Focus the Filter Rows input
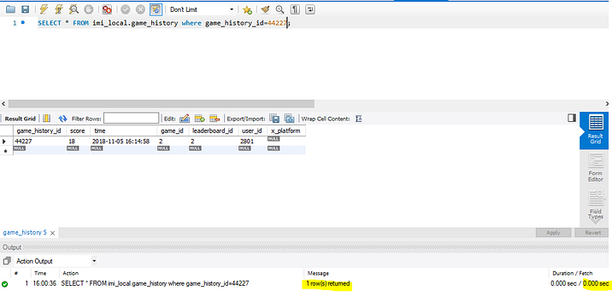Image resolution: width=612 pixels, height=308 pixels. tap(131, 118)
